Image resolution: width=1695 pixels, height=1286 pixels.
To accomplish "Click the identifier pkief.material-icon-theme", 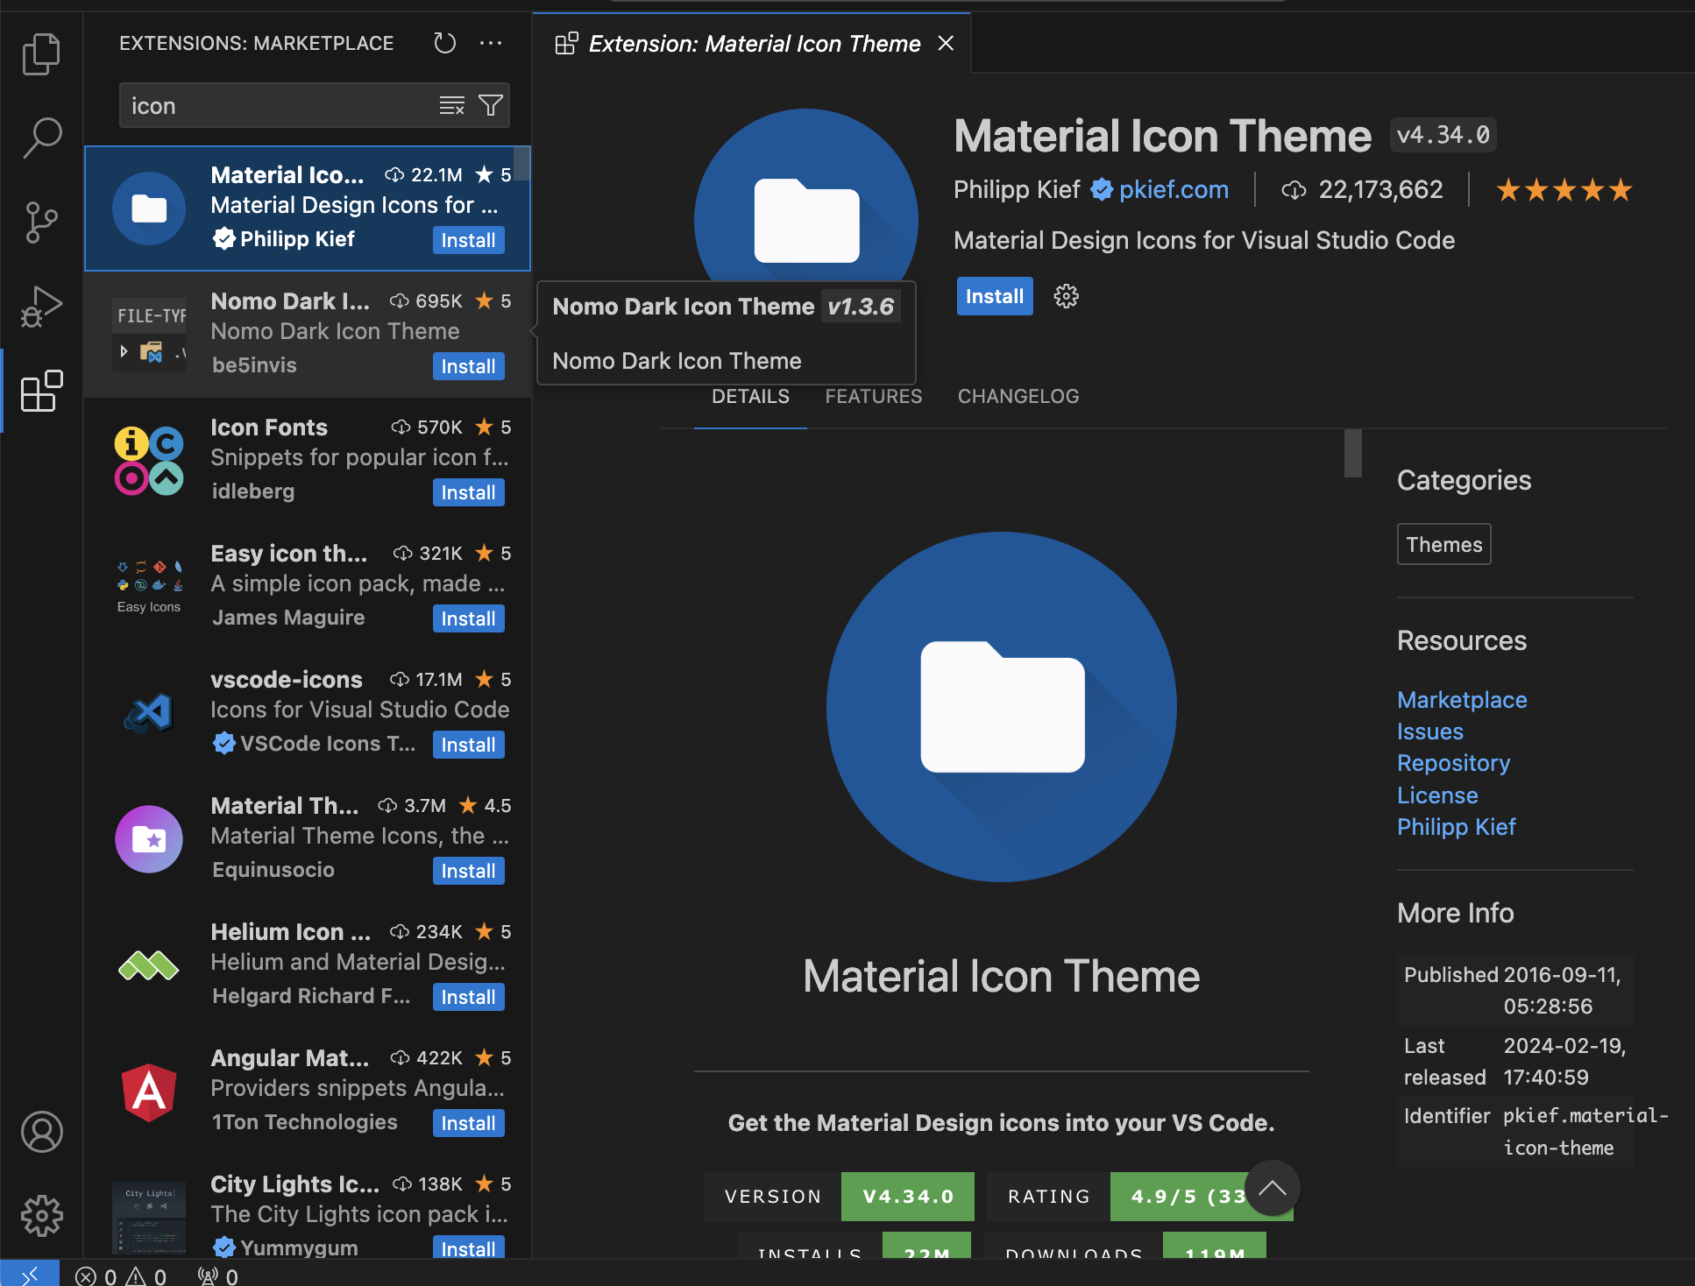I will point(1585,1132).
